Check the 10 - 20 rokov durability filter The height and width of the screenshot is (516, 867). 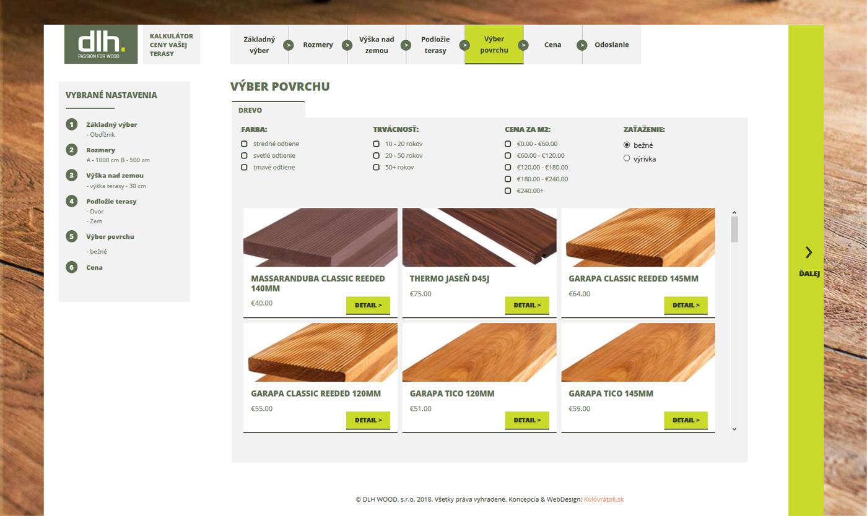(x=376, y=144)
